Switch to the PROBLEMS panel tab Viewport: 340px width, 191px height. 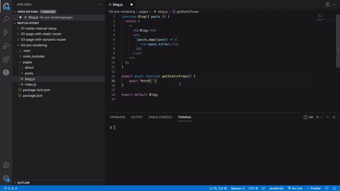(x=118, y=117)
